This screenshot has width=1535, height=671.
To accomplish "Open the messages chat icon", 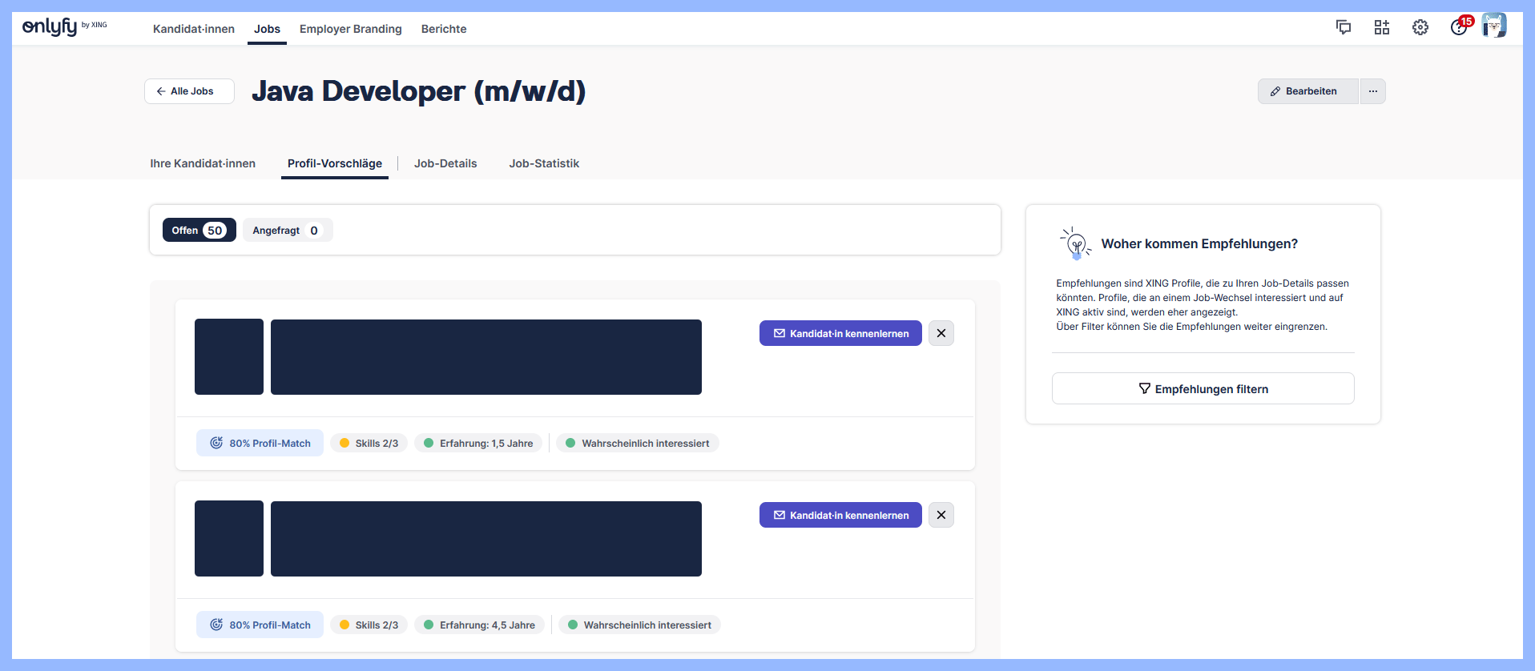I will pos(1344,28).
